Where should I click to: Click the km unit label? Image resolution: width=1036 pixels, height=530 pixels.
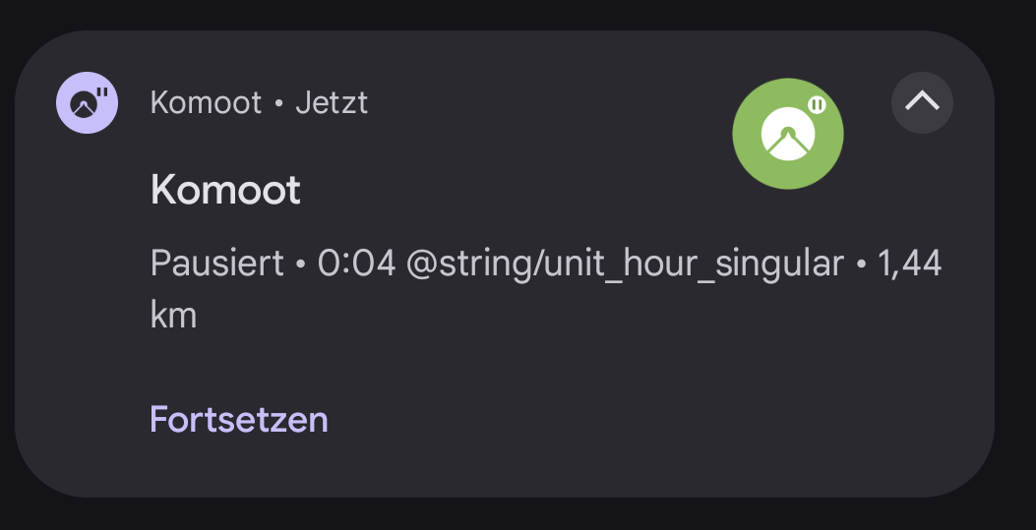173,315
